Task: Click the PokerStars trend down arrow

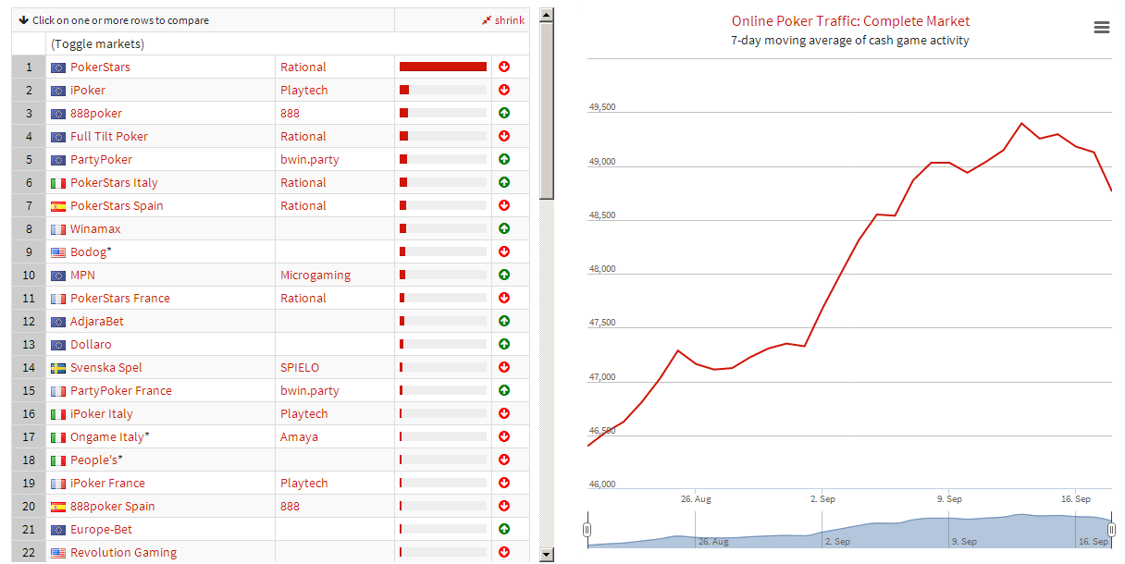Action: click(504, 67)
